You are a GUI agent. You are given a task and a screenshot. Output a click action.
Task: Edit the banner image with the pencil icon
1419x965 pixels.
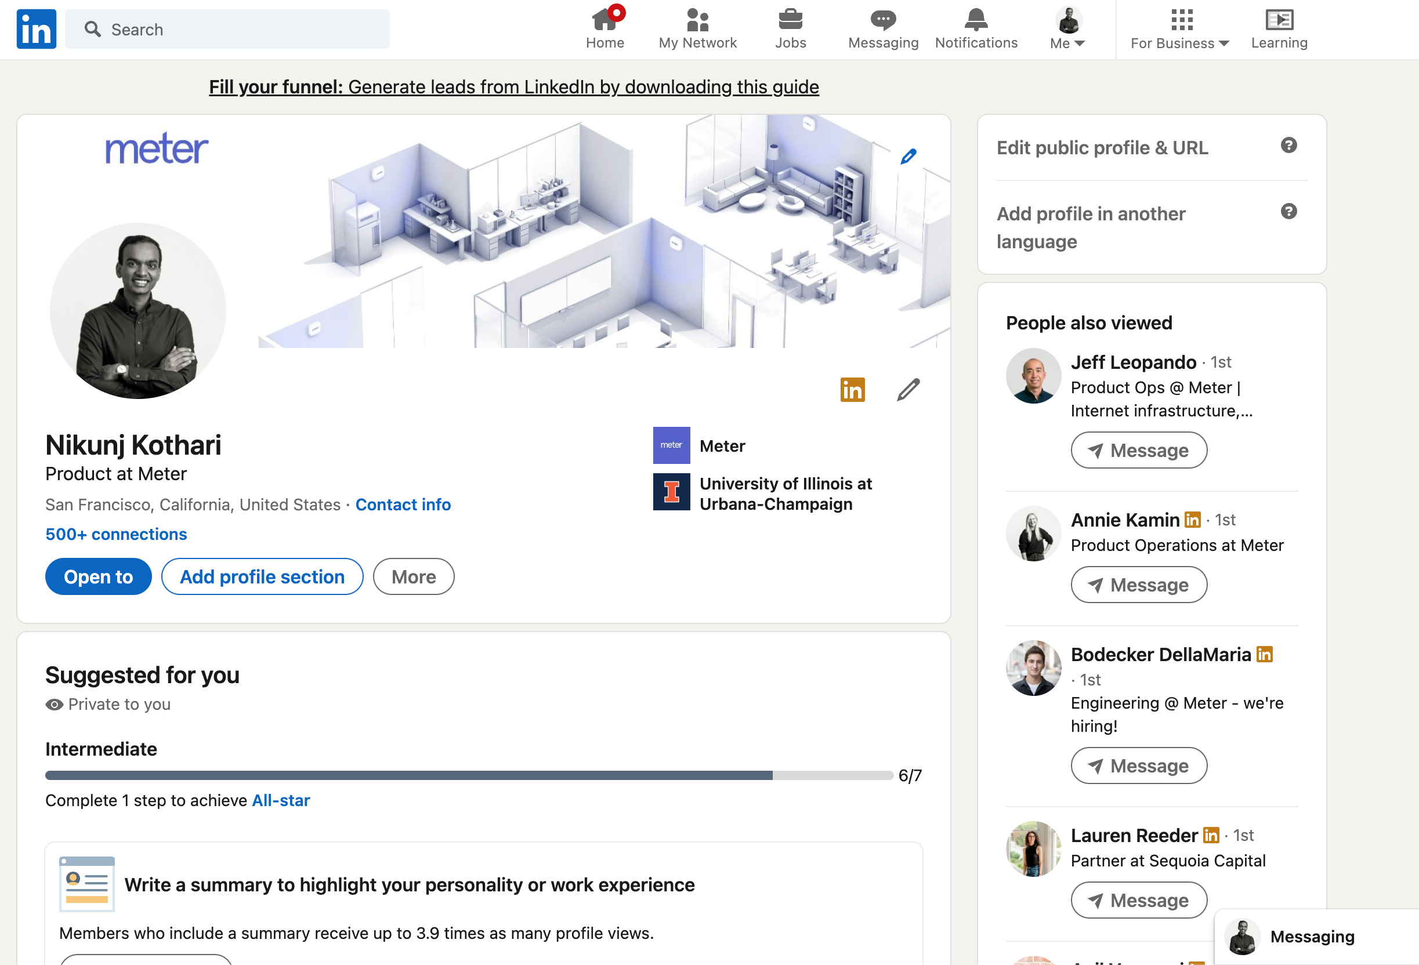(908, 156)
